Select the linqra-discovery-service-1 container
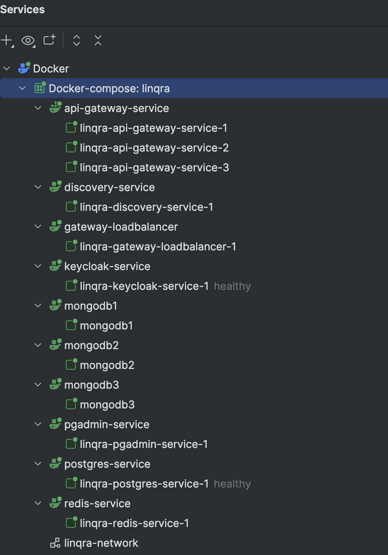Viewport: 388px width, 555px height. click(x=147, y=207)
